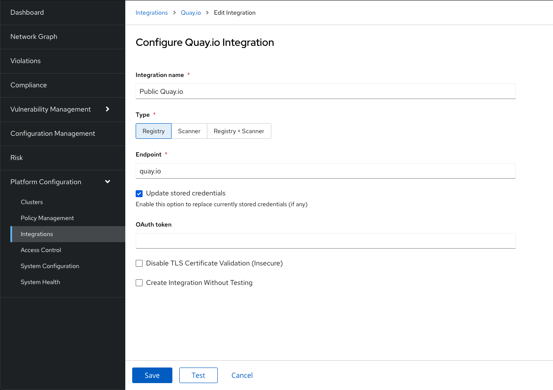553x390 pixels.
Task: Open the Dashboard page
Action: 27,13
